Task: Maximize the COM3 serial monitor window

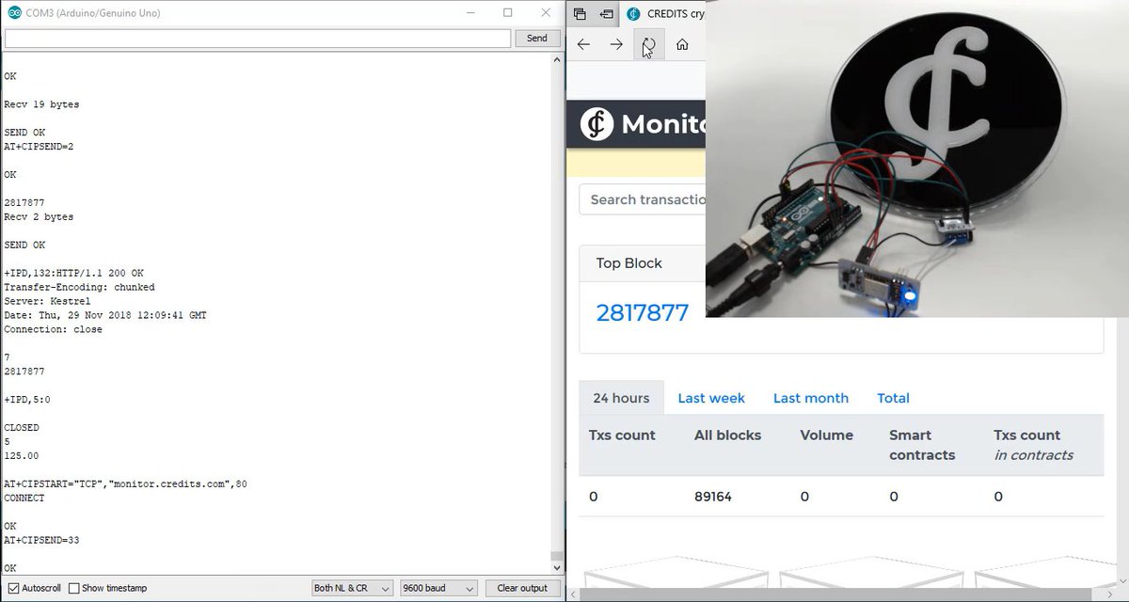Action: (508, 13)
